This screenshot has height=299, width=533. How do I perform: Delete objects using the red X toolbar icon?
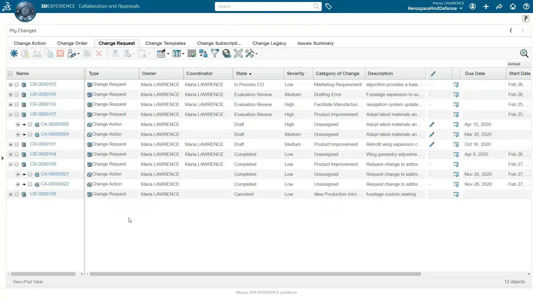click(x=60, y=53)
